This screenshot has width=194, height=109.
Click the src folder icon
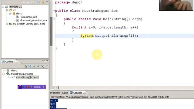[10, 10]
